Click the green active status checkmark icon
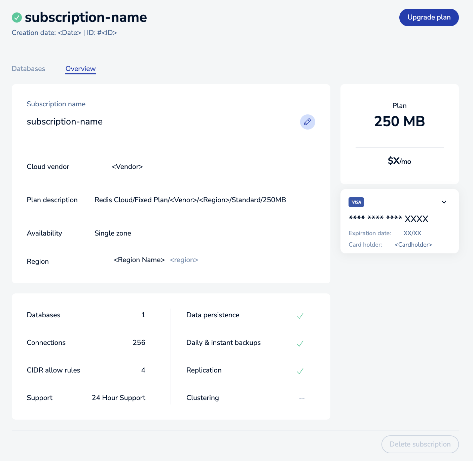This screenshot has width=473, height=461. [17, 17]
